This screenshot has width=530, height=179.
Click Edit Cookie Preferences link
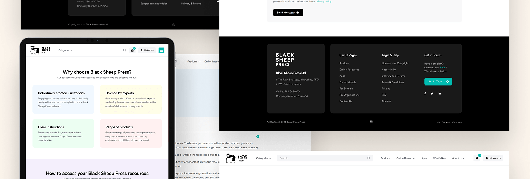[x=449, y=122]
